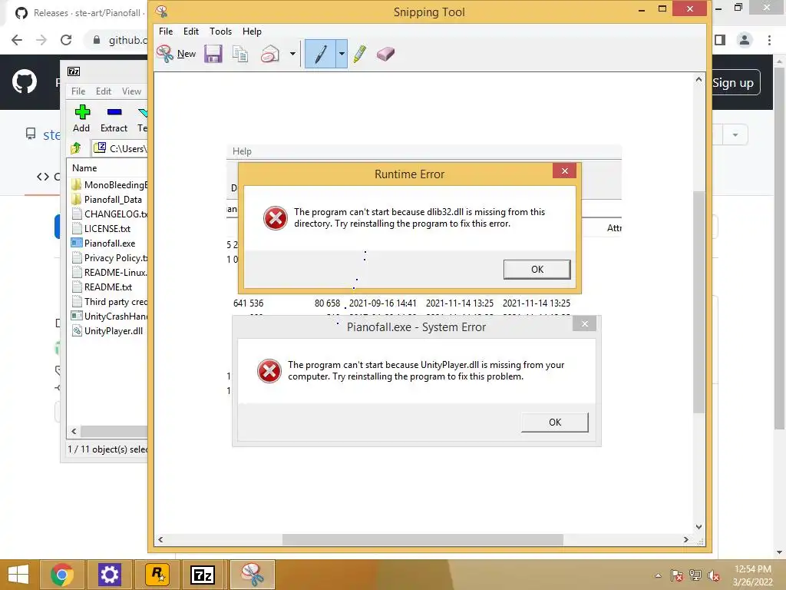Open the 7-Zip View menu
The height and width of the screenshot is (590, 786).
pos(131,91)
